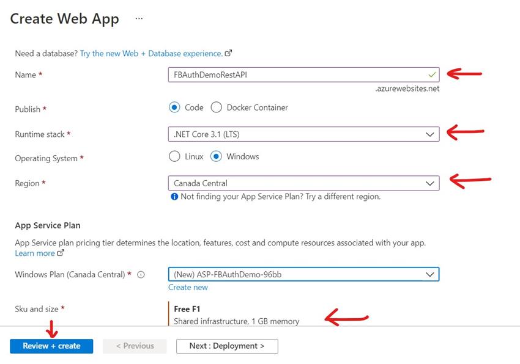
Task: Select the Code publish option
Action: (173, 107)
